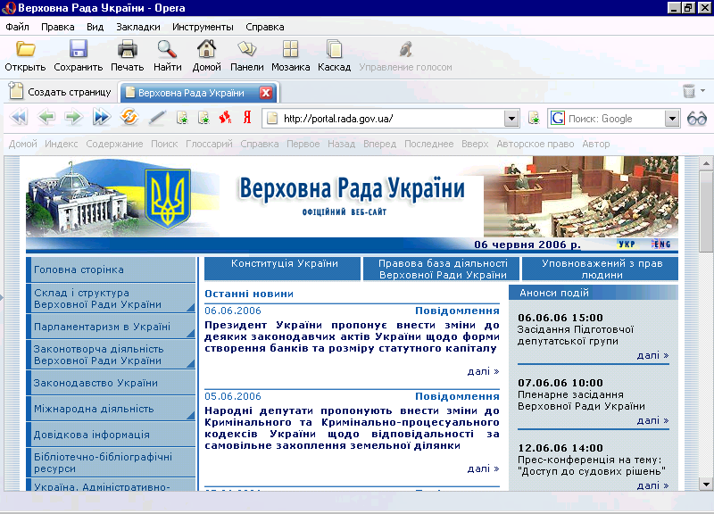Open Довідкова інформація sidebar link
Viewport: 714px width, 514px height.
pyautogui.click(x=111, y=435)
